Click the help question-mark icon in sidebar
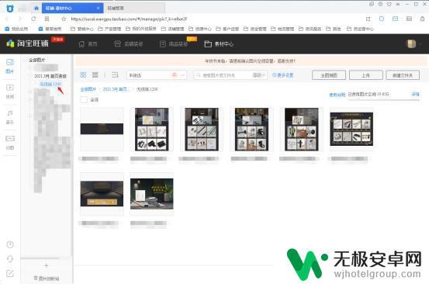Screen dimensions: 429x284 click(10, 244)
